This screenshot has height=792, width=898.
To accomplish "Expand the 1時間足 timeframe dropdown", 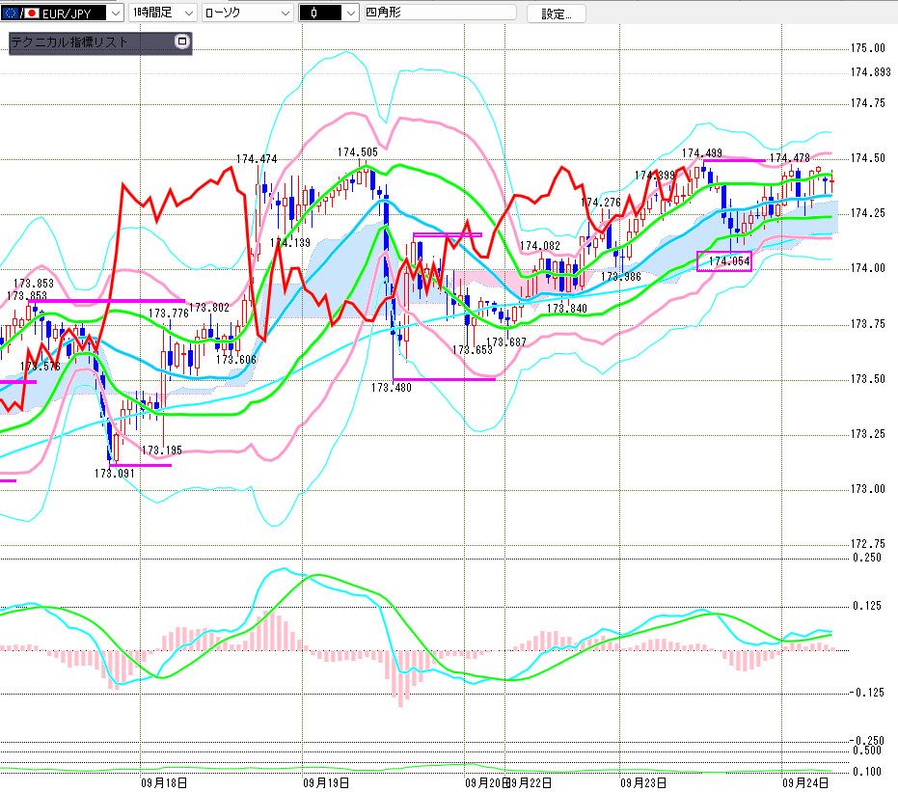I will coord(187,14).
